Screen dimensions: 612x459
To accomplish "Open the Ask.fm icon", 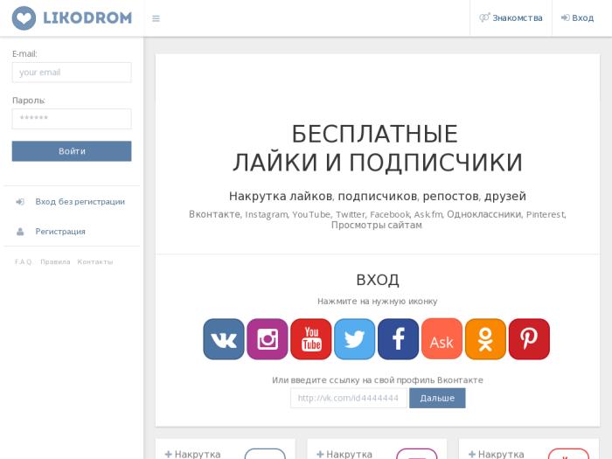I will pyautogui.click(x=442, y=339).
